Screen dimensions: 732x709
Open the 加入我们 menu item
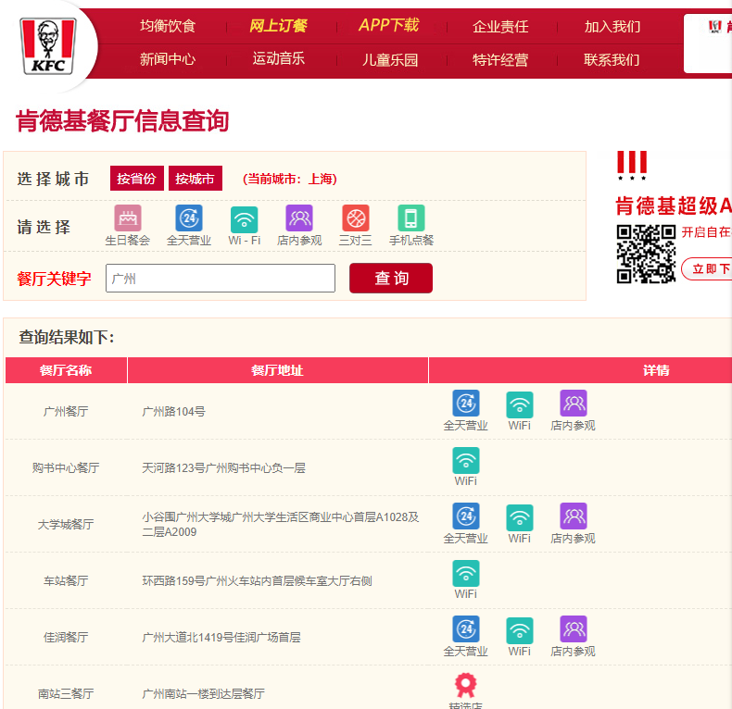tap(612, 27)
